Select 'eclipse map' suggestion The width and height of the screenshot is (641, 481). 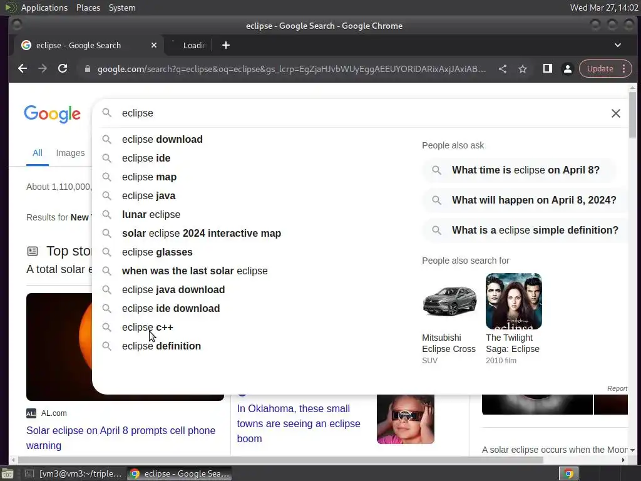click(149, 177)
